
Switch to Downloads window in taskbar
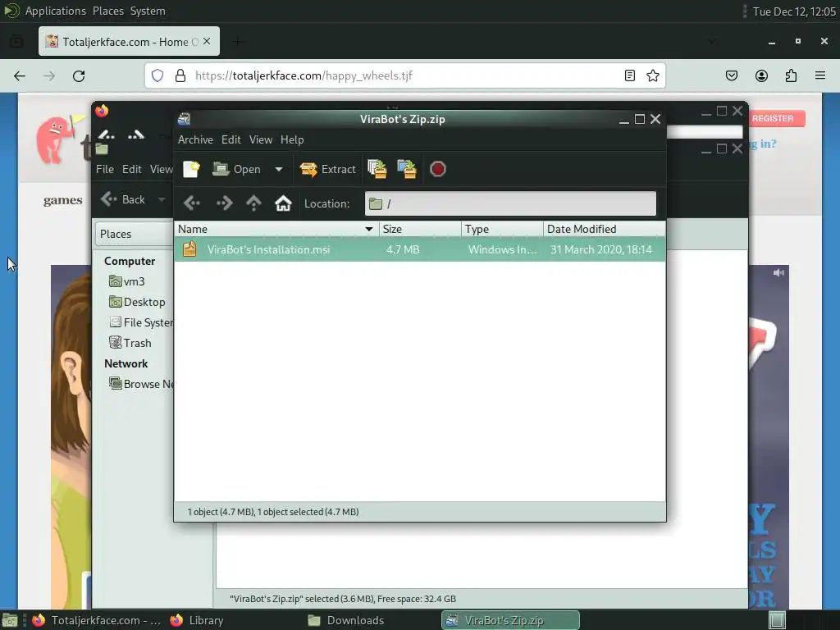[347, 620]
